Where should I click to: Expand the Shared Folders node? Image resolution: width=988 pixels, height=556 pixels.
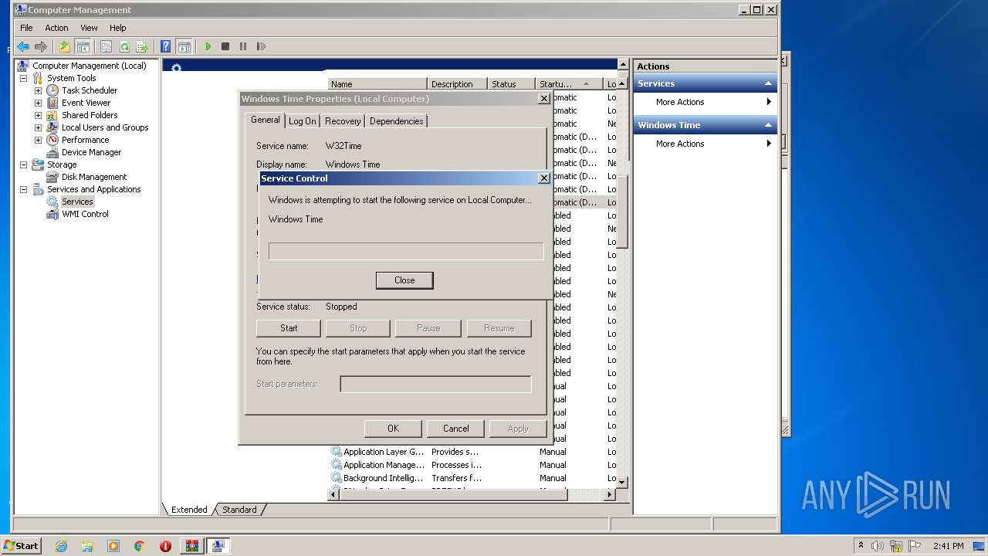[38, 115]
